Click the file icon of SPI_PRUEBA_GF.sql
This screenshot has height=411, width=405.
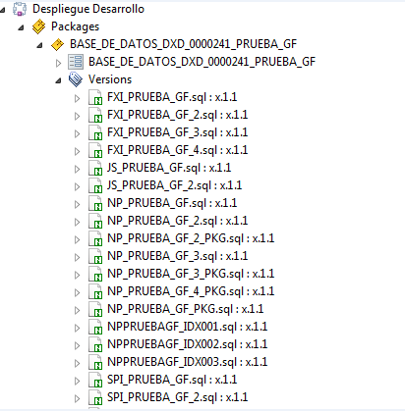point(95,380)
